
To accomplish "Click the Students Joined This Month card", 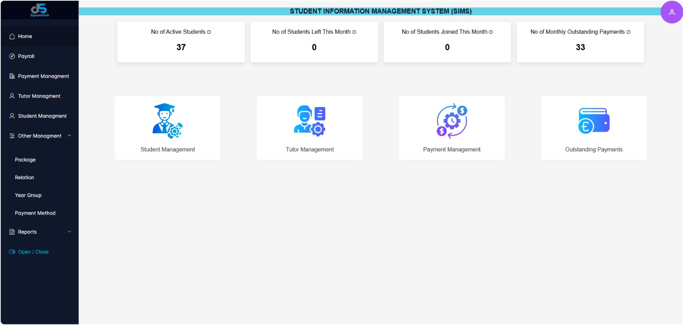I will point(447,42).
